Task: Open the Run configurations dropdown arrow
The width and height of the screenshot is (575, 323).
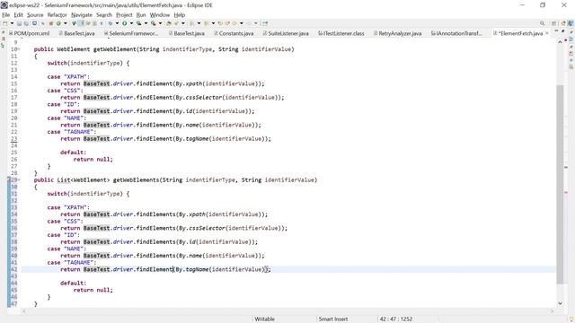Action: tap(132, 23)
